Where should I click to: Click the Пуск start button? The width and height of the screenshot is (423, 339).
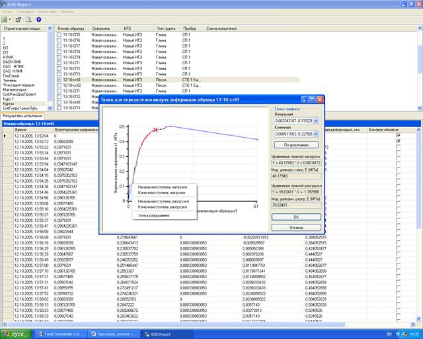(x=16, y=334)
